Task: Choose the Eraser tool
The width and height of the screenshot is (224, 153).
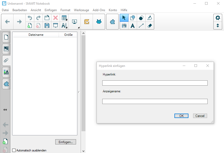Action: [150, 25]
